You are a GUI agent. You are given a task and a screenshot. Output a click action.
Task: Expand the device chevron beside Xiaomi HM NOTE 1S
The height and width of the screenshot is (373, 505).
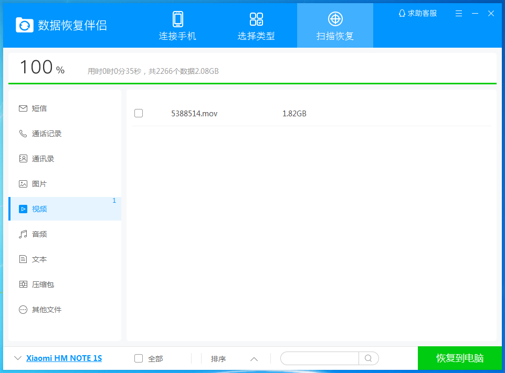point(18,358)
